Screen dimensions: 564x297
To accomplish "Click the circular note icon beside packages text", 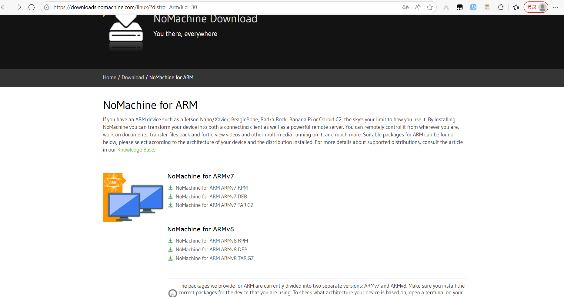I will coord(172,293).
